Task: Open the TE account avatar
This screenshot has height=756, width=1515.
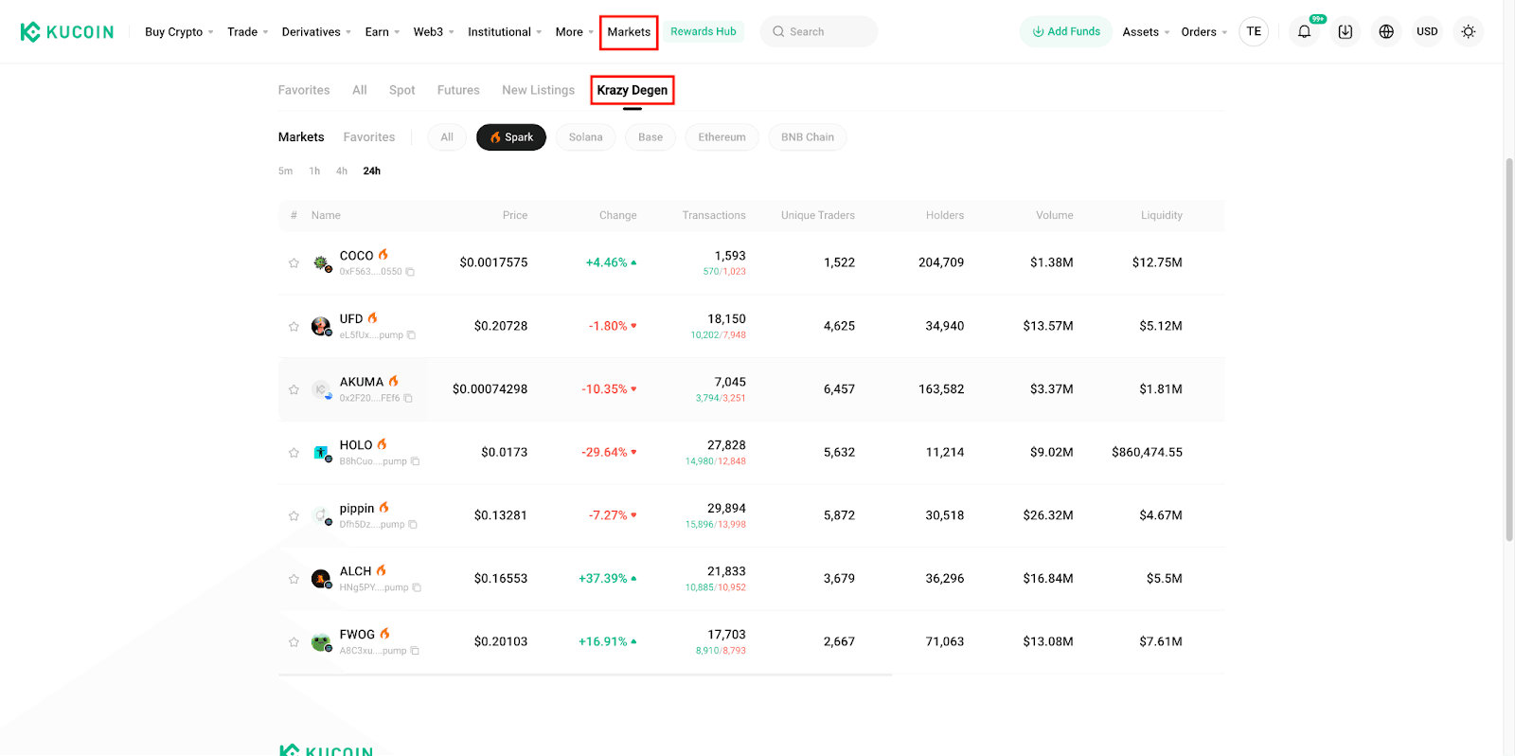Action: (x=1254, y=32)
